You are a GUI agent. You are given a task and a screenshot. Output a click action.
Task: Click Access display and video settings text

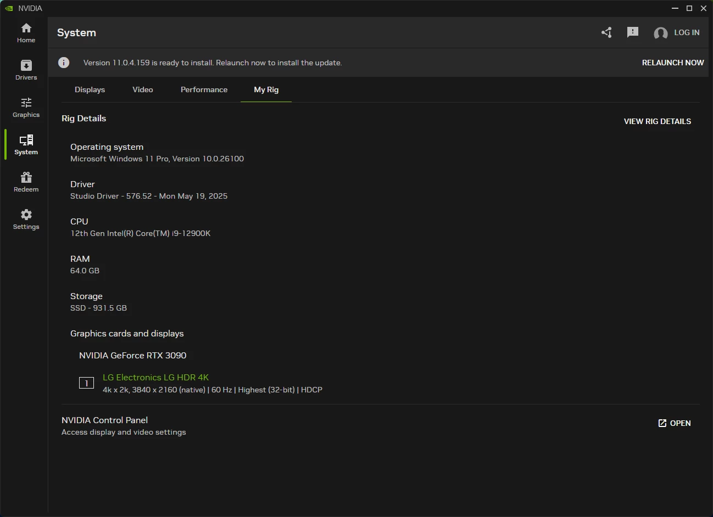point(124,432)
